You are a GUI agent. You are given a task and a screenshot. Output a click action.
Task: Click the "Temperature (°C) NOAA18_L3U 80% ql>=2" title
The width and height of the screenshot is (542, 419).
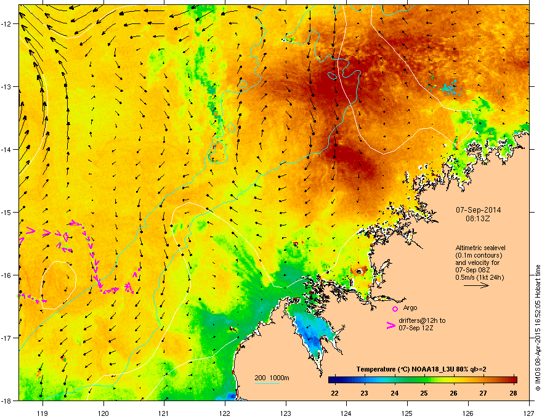coord(421,369)
